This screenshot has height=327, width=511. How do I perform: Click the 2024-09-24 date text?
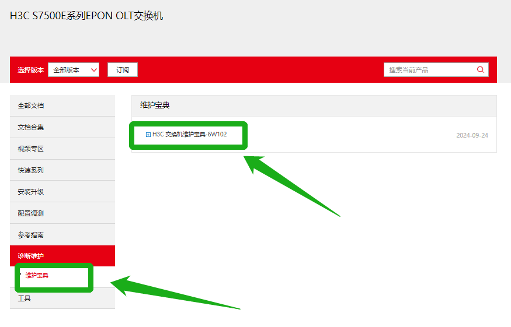pos(472,135)
